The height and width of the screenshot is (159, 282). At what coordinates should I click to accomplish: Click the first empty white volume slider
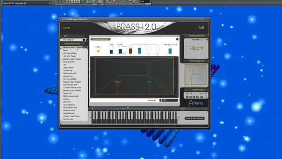click(x=148, y=50)
